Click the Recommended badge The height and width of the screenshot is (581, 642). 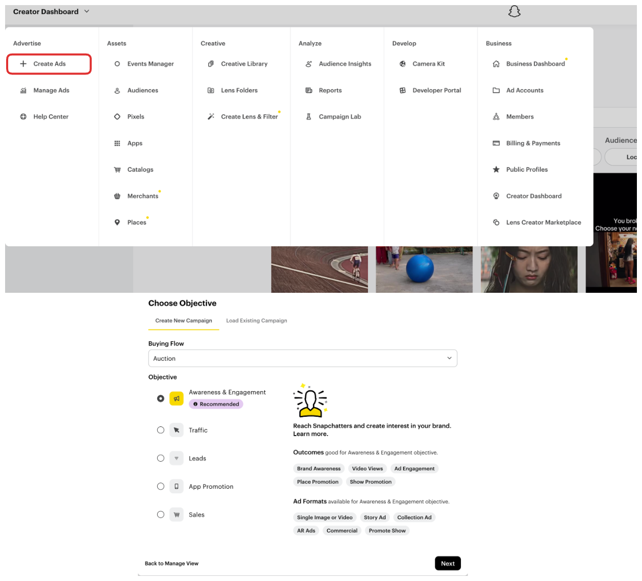pyautogui.click(x=216, y=404)
